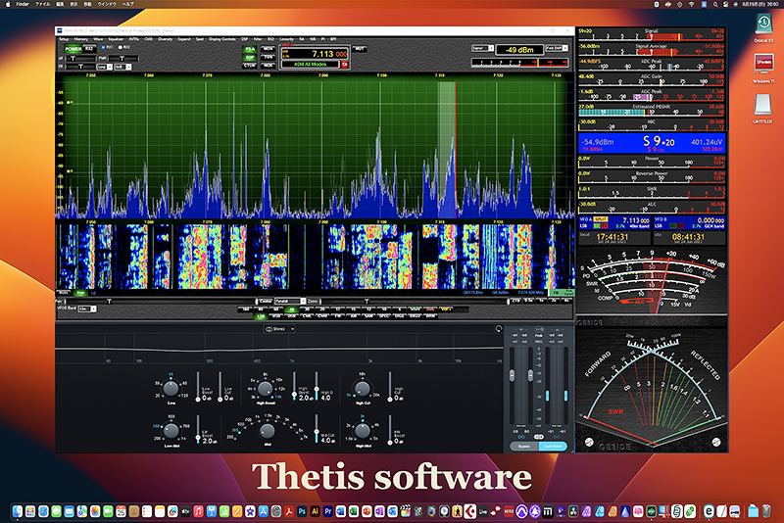The width and height of the screenshot is (784, 523).
Task: Open the Setup menu
Action: point(64,39)
